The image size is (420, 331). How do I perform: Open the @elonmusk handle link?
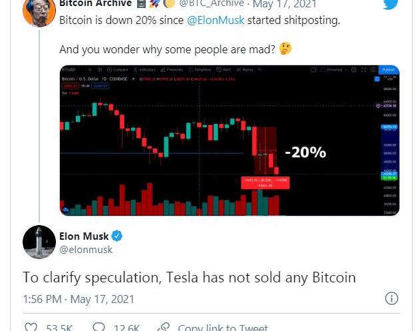pos(86,250)
